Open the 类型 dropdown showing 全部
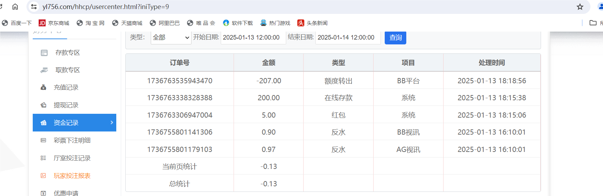Viewport: 603px width, 196px height. click(x=171, y=37)
